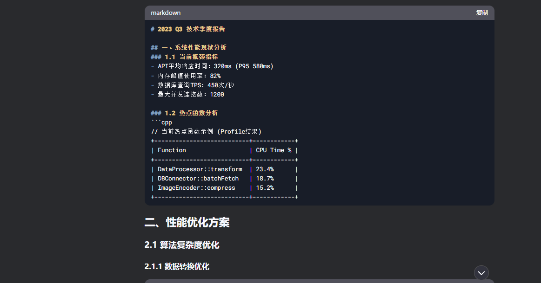Click the '### 1.2 热点函数分析' line

pyautogui.click(x=185, y=113)
